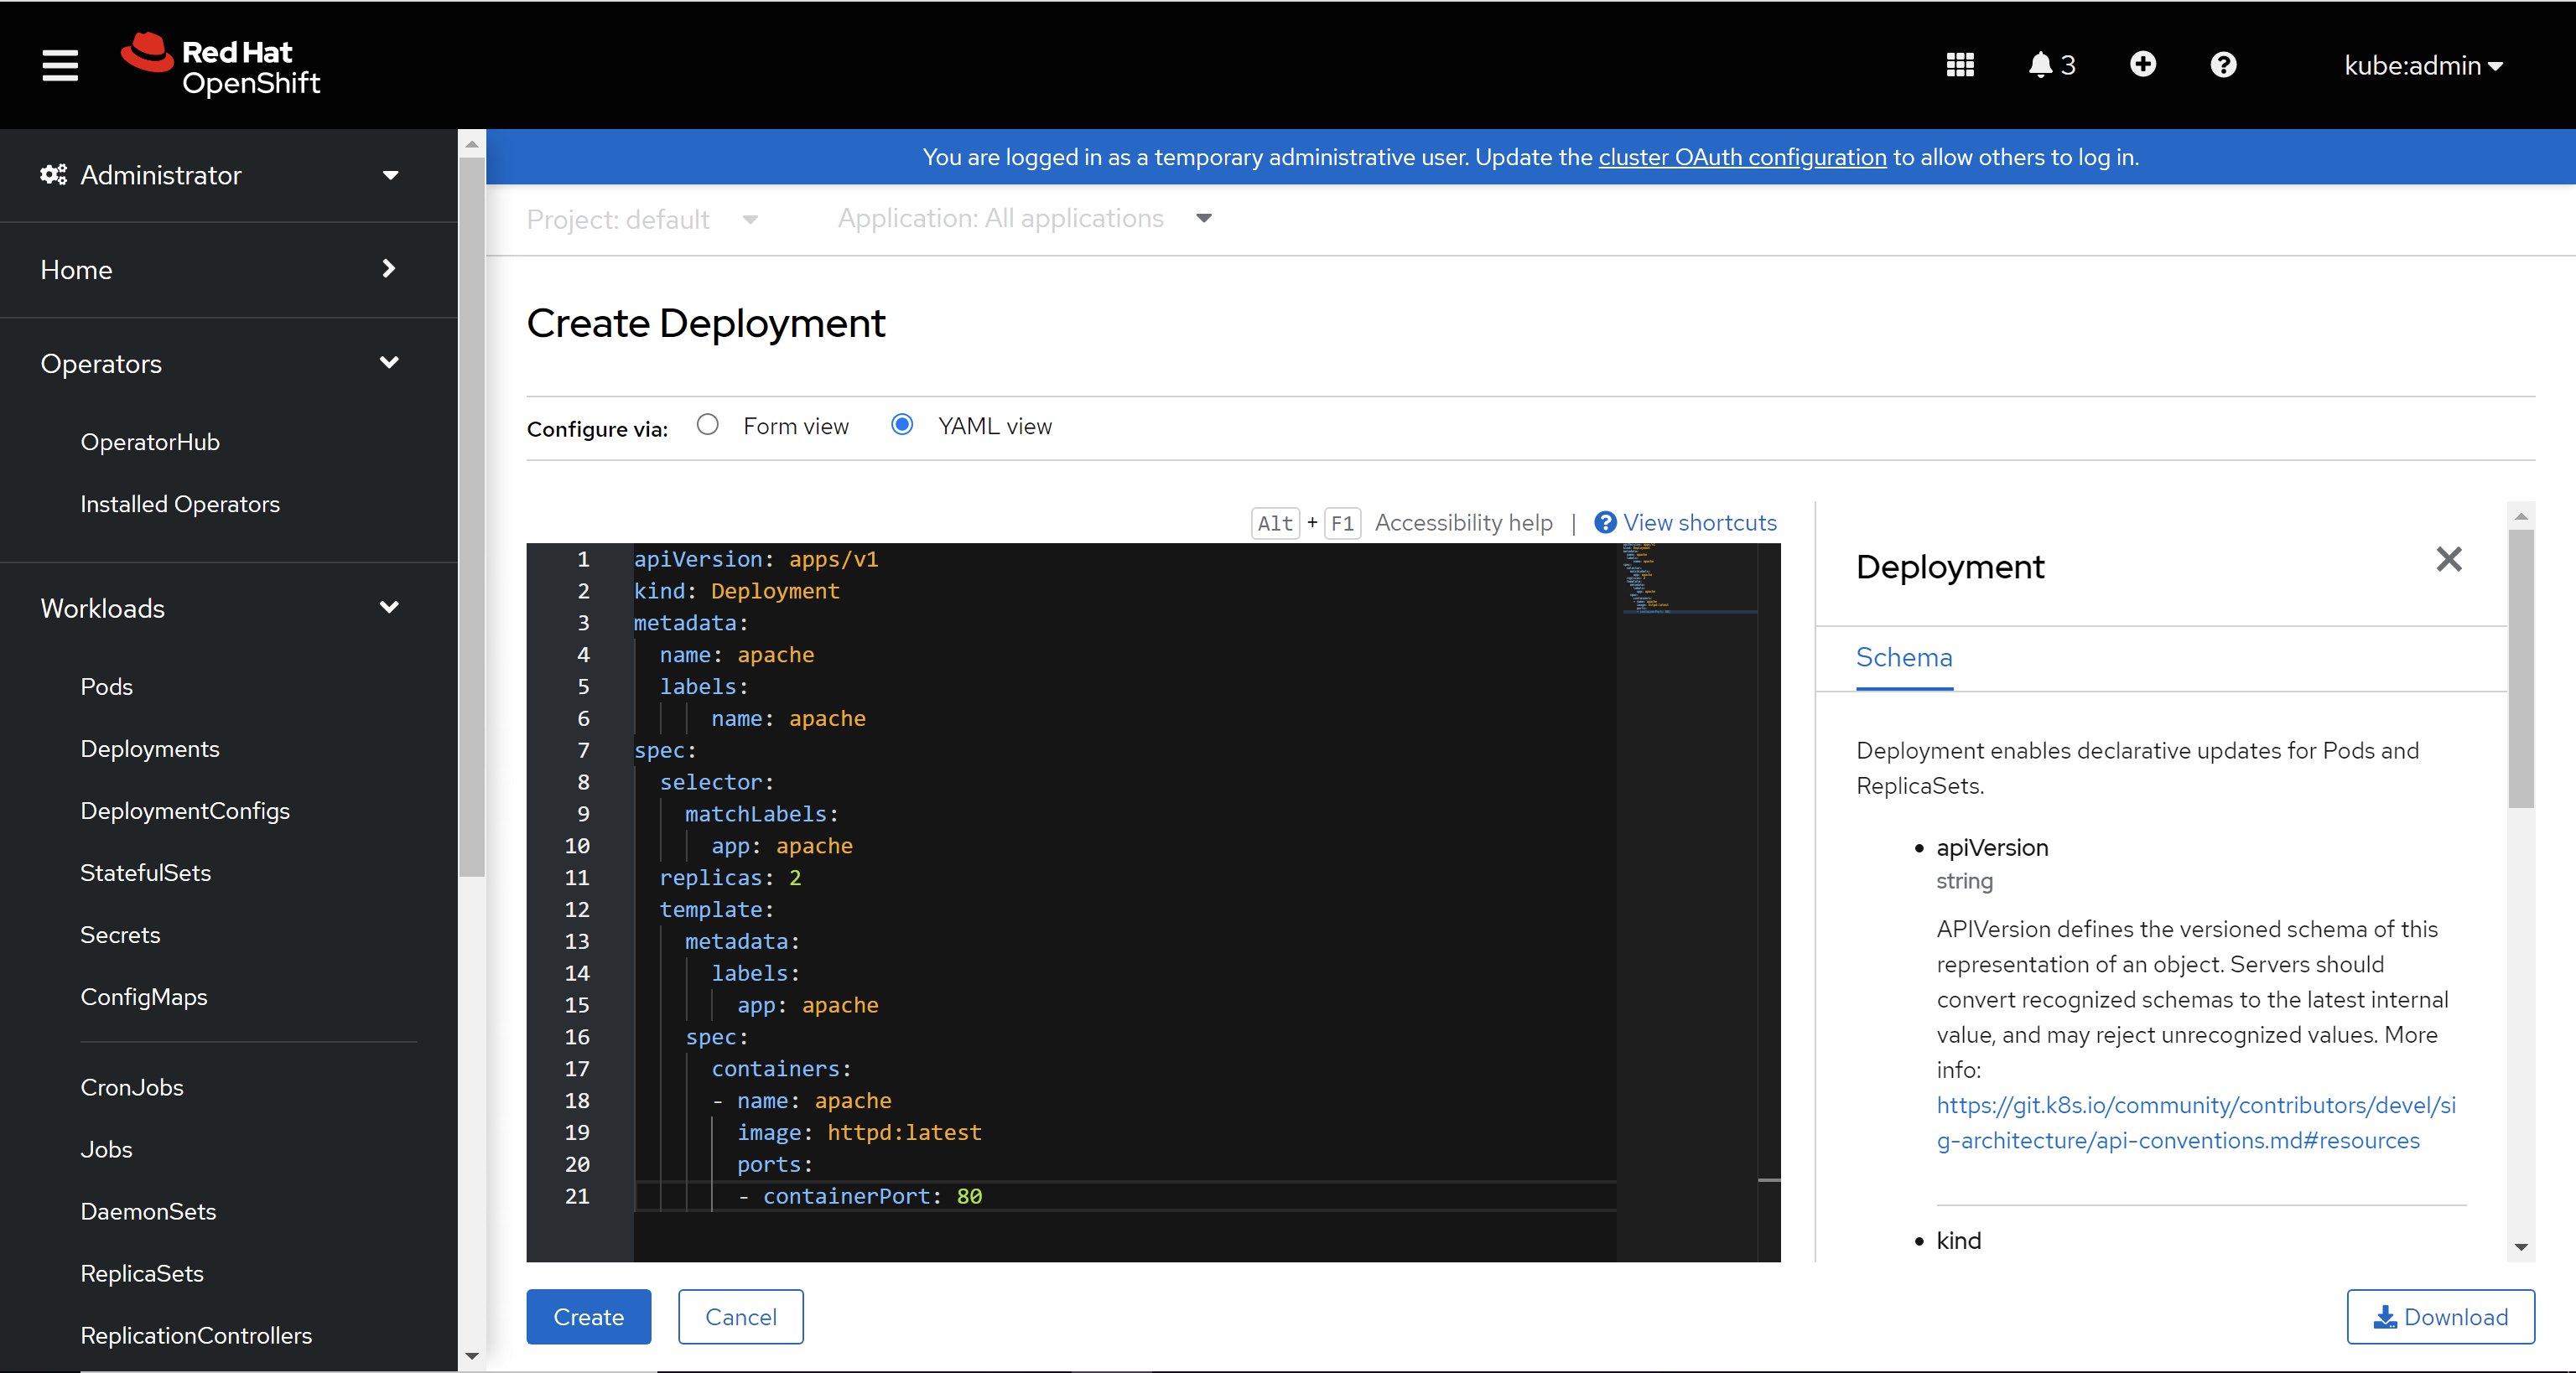Collapse the Operators navigation section
This screenshot has height=1373, width=2576.
click(220, 363)
